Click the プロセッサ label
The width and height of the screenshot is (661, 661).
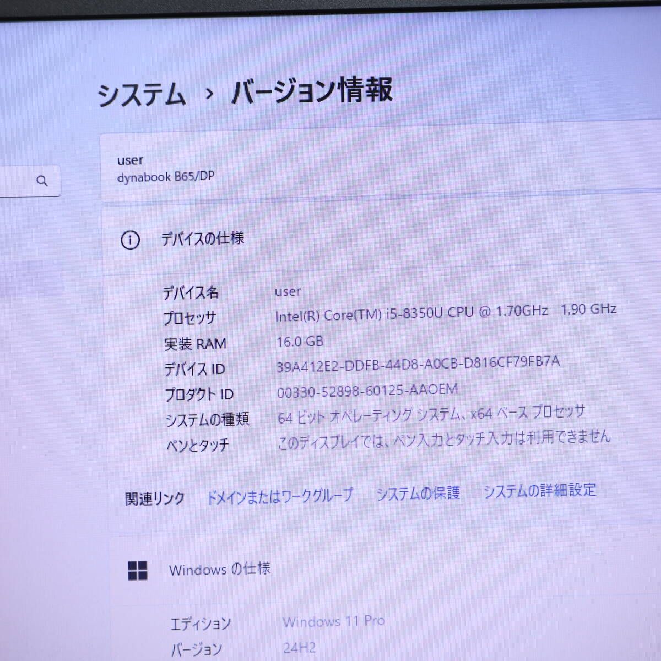(190, 318)
